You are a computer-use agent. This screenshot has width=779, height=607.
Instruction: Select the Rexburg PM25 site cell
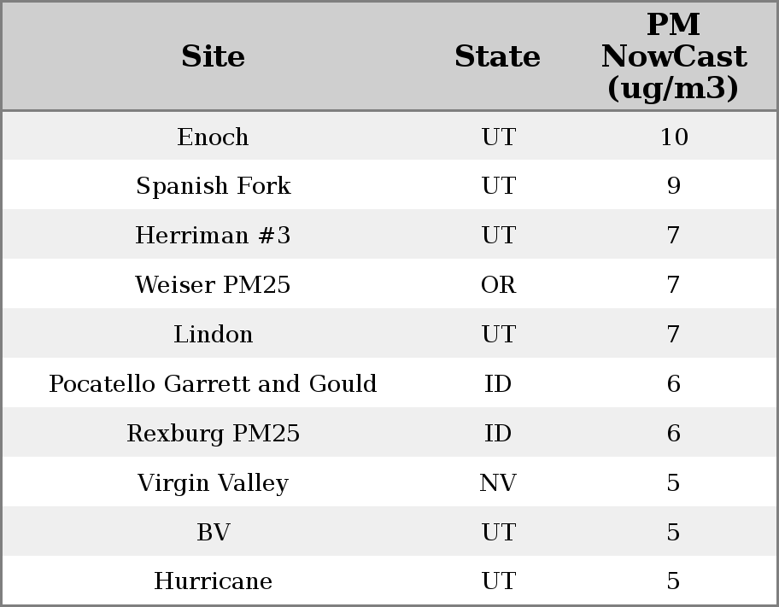pyautogui.click(x=213, y=434)
